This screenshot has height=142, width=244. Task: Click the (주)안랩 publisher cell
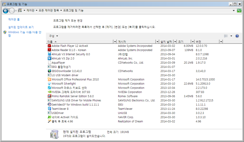[x=123, y=54]
